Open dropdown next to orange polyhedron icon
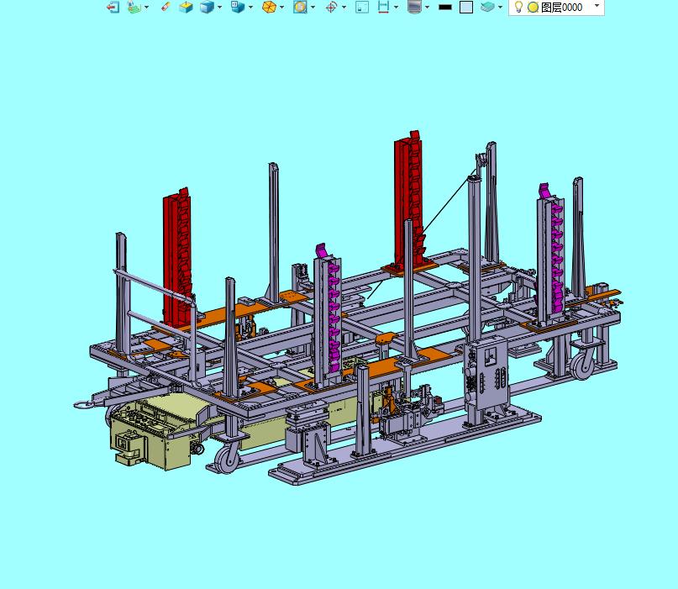 click(x=282, y=7)
